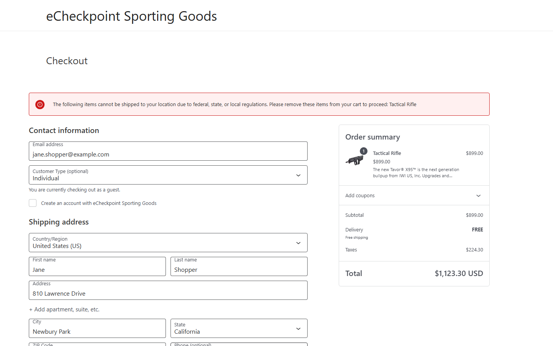Image resolution: width=553 pixels, height=346 pixels.
Task: Open the State dropdown showing California
Action: pos(239,328)
